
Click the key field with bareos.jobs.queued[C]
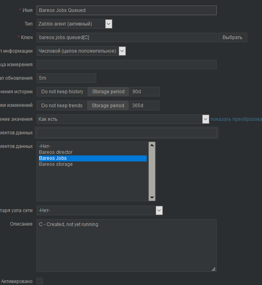pyautogui.click(x=126, y=37)
